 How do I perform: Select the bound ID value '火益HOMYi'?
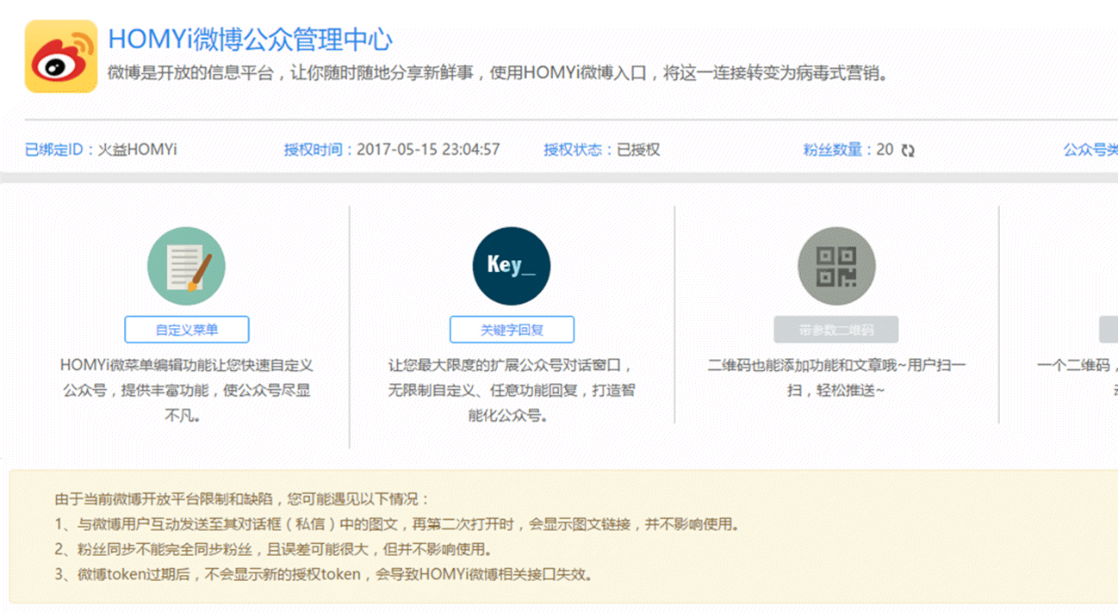point(138,150)
